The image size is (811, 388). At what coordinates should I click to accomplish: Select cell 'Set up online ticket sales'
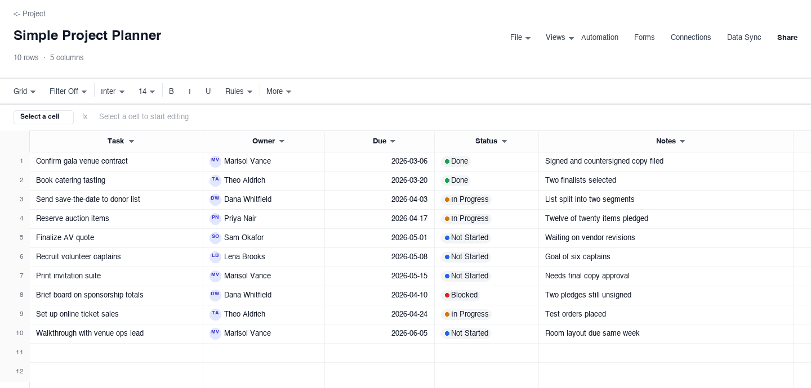click(116, 314)
